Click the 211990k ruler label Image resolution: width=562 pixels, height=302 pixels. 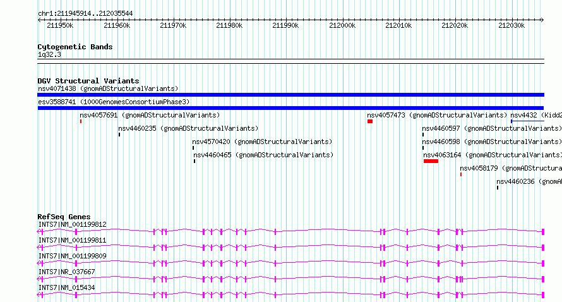(285, 25)
